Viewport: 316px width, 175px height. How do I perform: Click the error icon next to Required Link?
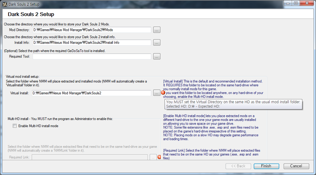(x=159, y=157)
